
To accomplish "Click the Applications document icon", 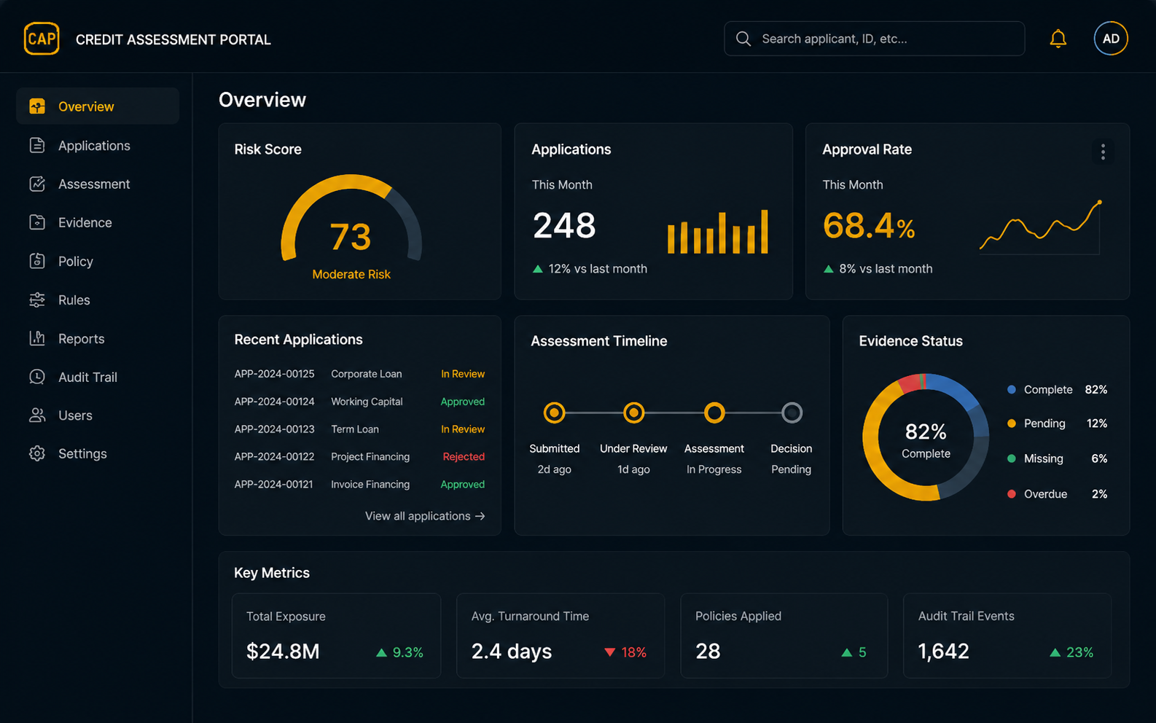I will 37,145.
